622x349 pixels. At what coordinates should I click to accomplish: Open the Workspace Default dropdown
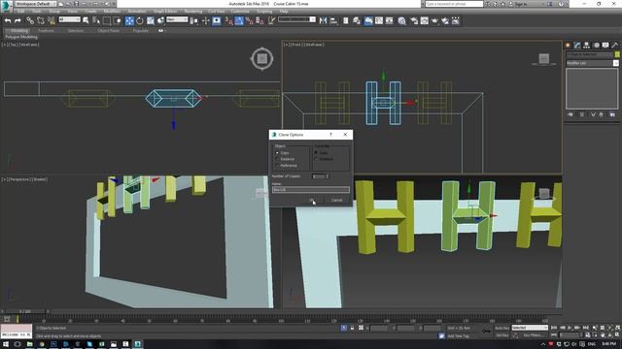[x=35, y=4]
